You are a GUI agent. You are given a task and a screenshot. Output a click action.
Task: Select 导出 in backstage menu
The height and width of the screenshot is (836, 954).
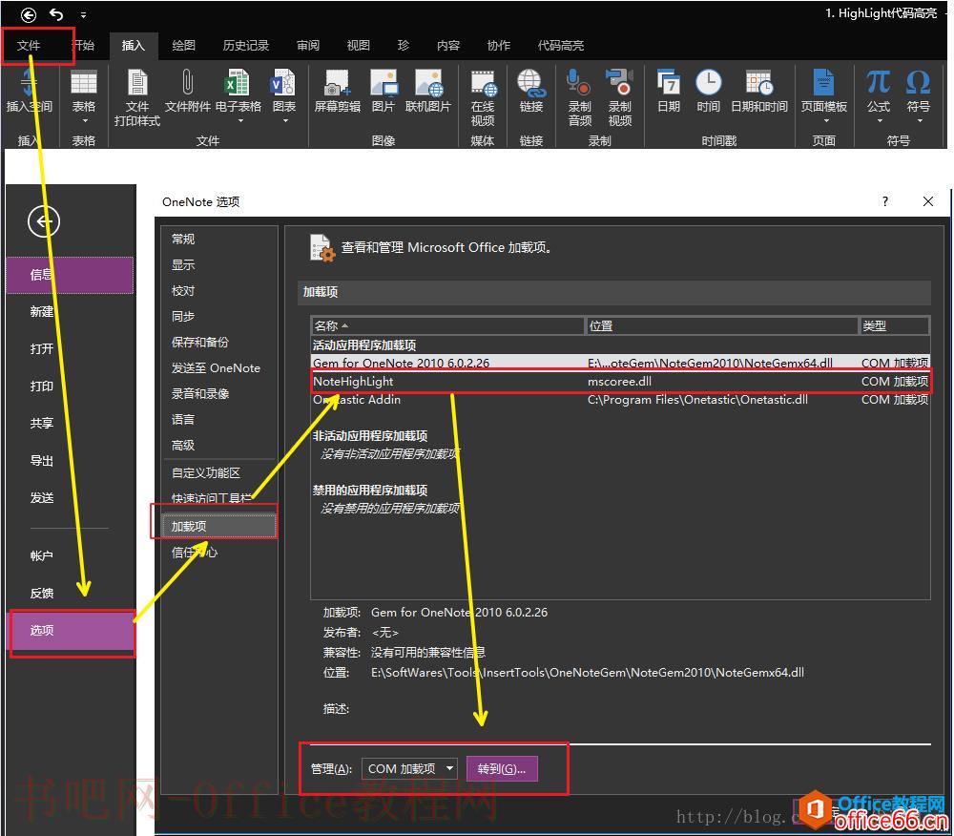(41, 461)
